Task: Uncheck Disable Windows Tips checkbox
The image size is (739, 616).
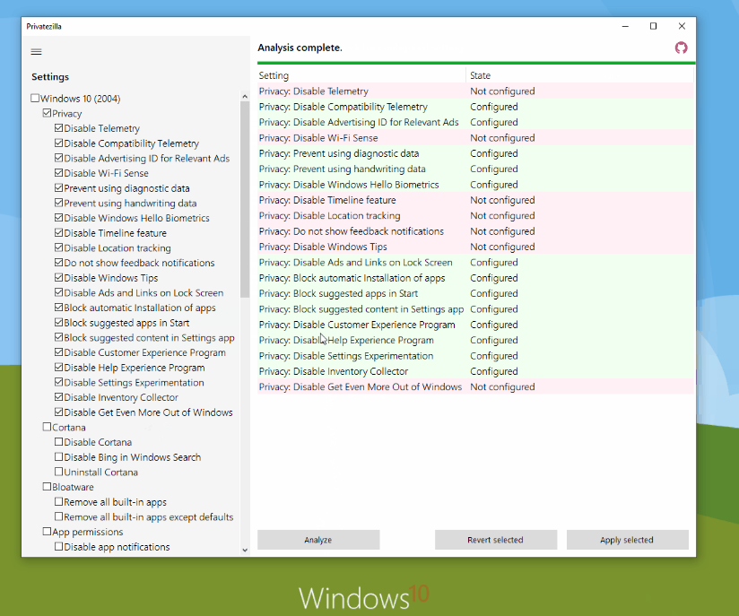Action: (x=58, y=277)
